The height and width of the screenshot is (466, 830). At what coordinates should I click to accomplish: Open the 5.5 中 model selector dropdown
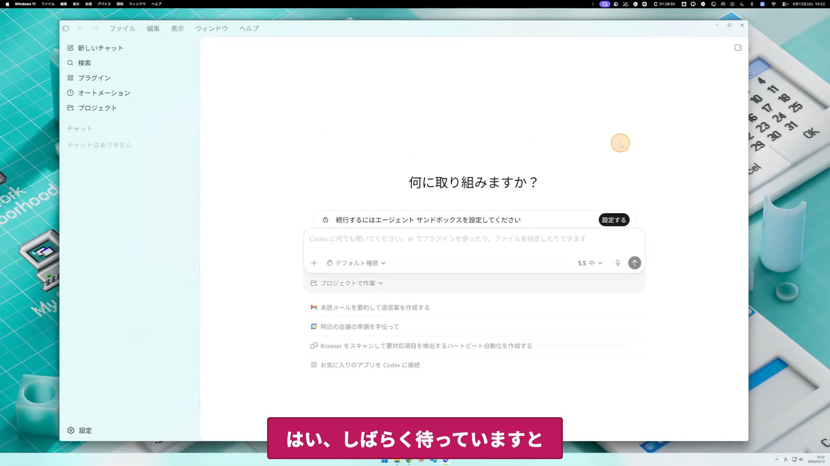(x=590, y=263)
